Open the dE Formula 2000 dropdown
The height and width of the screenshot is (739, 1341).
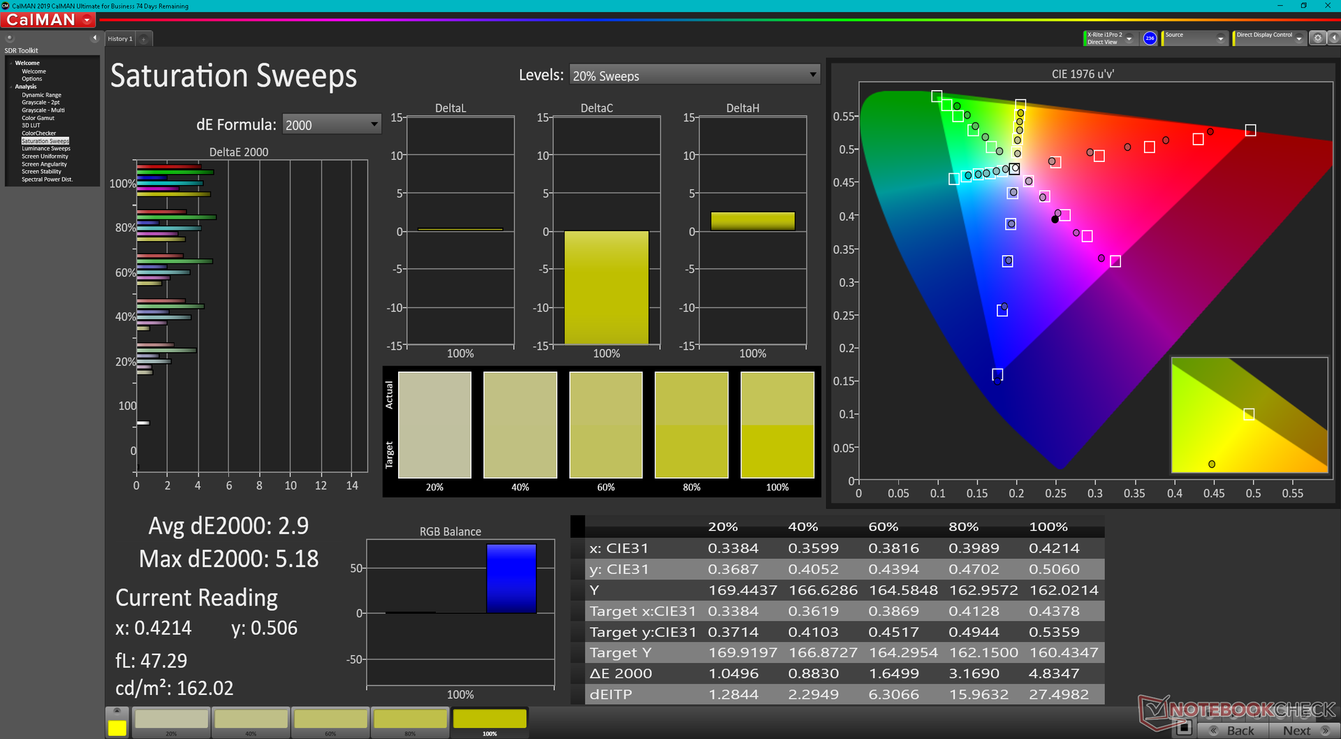tap(332, 124)
